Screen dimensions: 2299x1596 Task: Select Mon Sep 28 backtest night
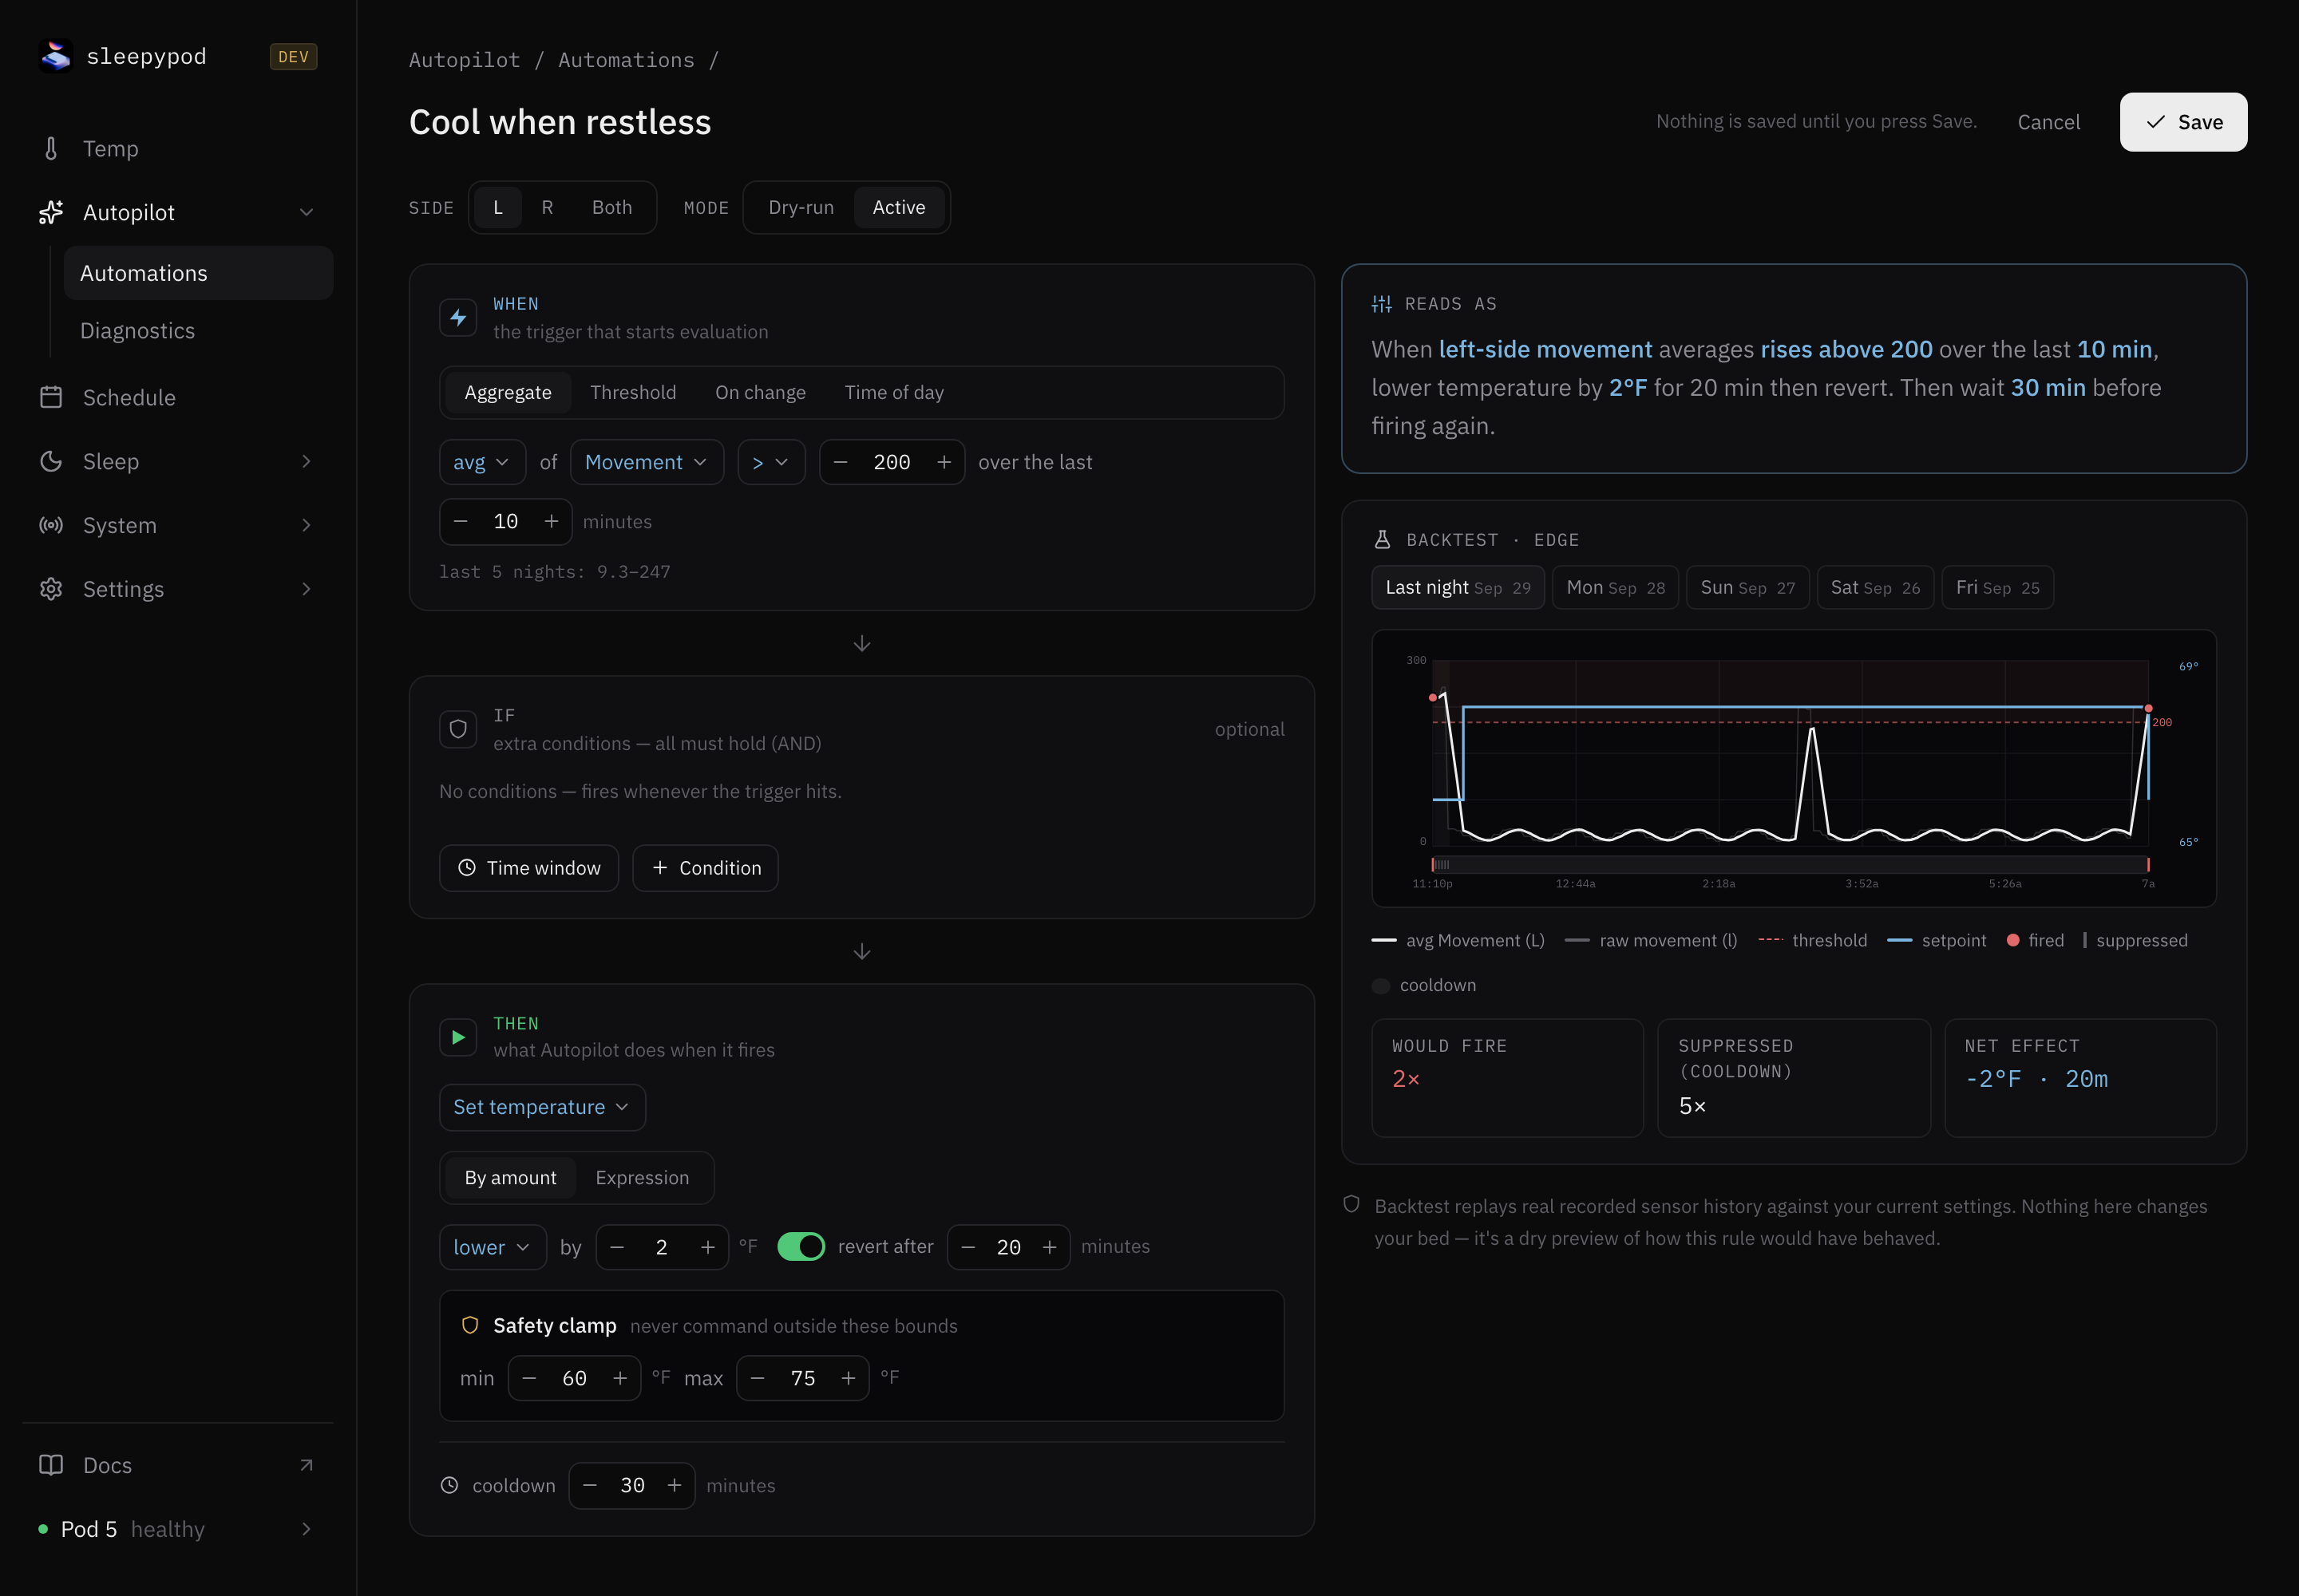pos(1616,587)
